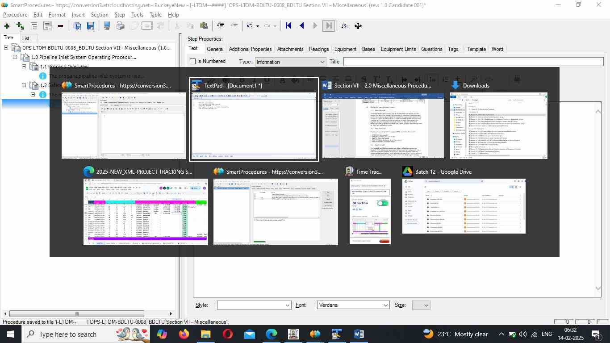The width and height of the screenshot is (610, 343).
Task: Collapse the root OPS-LTOM-BDLTU-0008 tree node
Action: [6, 48]
